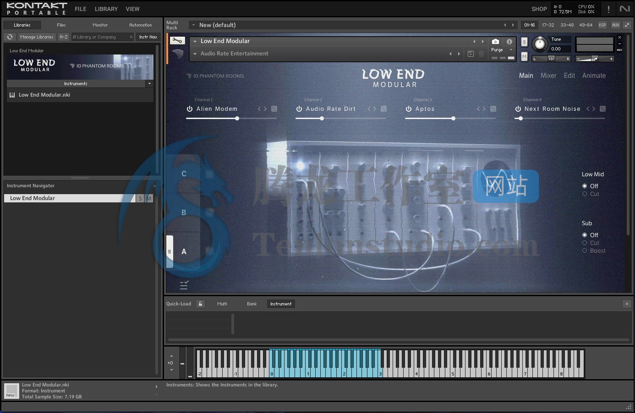
Task: Open Low End Modular instrument dropdown
Action: (x=195, y=41)
